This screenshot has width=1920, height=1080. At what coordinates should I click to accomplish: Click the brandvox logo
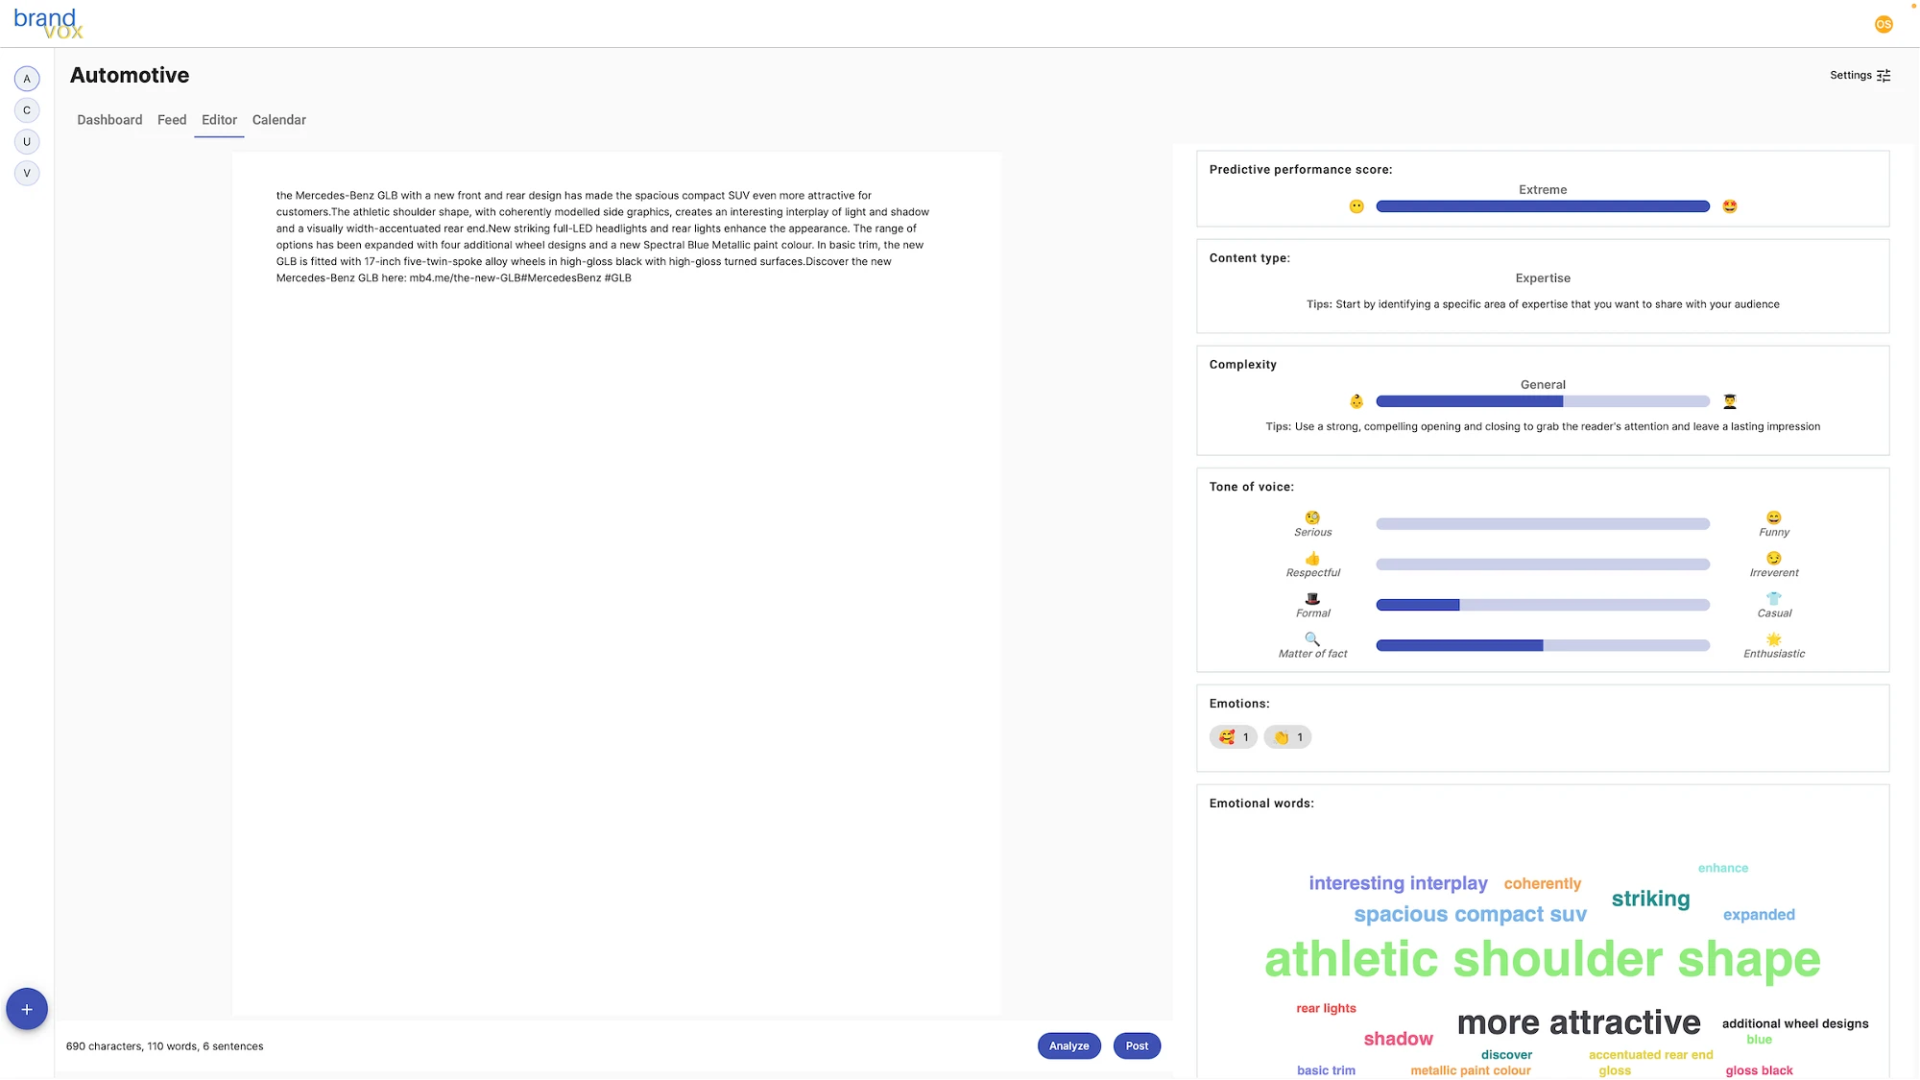tap(48, 24)
